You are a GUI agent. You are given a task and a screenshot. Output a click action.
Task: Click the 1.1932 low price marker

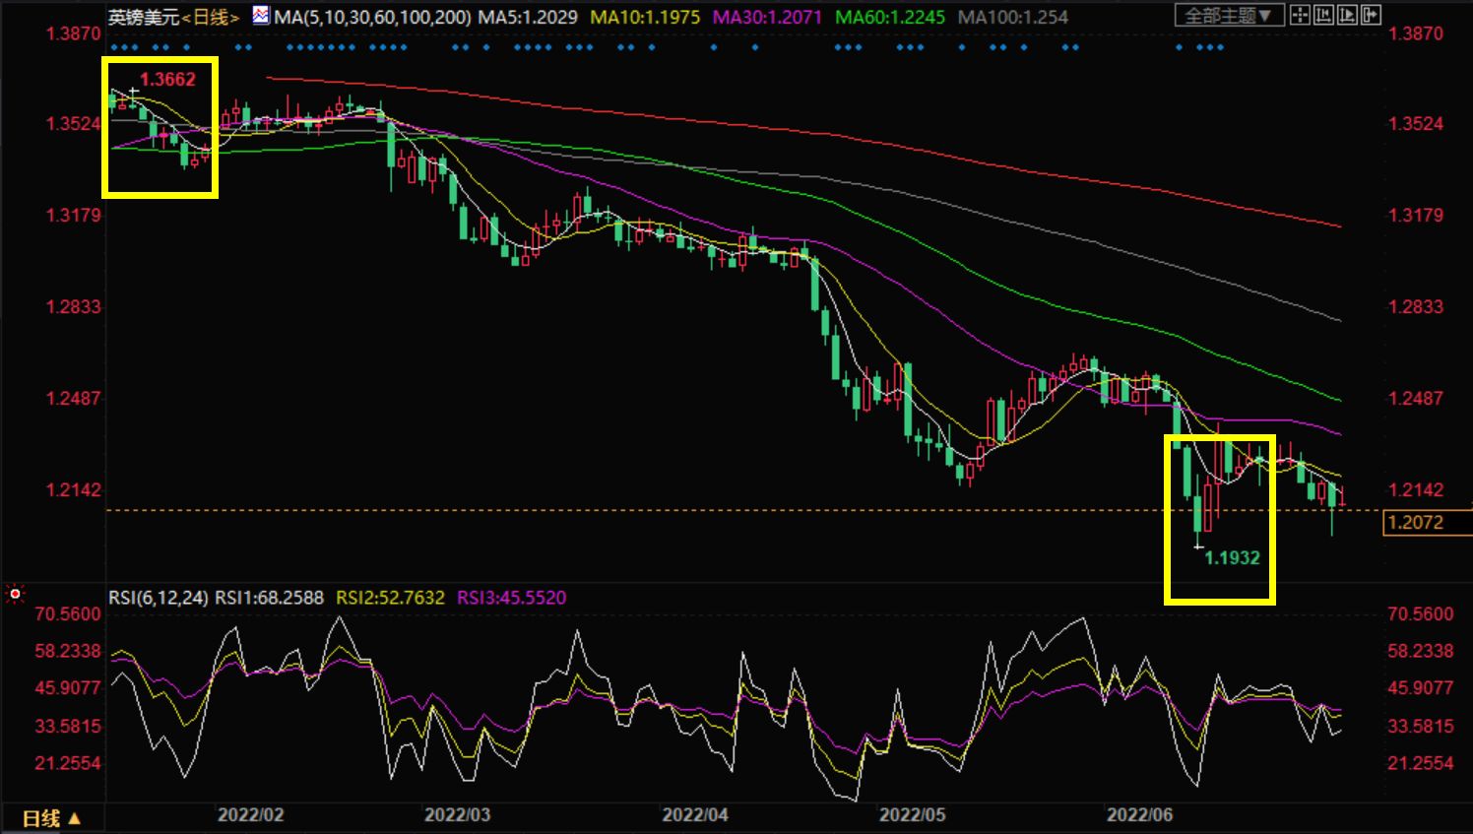click(x=1232, y=558)
